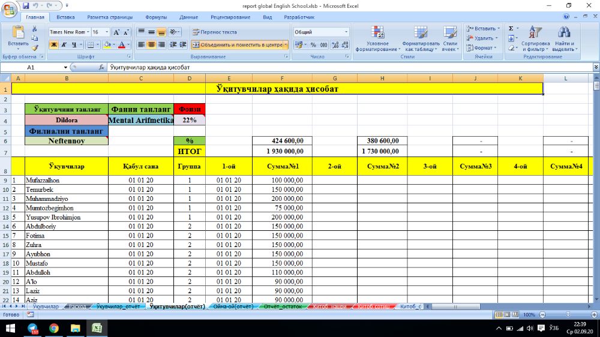The width and height of the screenshot is (600, 337).
Task: Toggle bottom vertical alignment
Action: 161,32
